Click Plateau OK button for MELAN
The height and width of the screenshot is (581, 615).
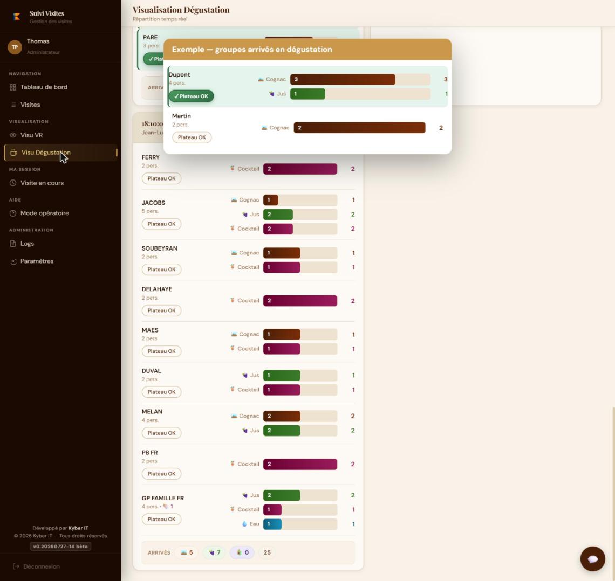(x=162, y=433)
